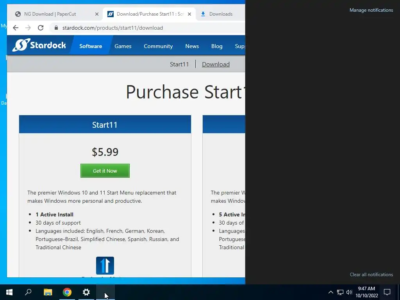Image resolution: width=400 pixels, height=300 pixels.
Task: Open the Blog menu item
Action: (x=216, y=46)
